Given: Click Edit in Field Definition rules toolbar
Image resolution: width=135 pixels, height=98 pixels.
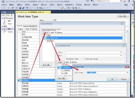Looking at the screenshot, I should point(51,33).
